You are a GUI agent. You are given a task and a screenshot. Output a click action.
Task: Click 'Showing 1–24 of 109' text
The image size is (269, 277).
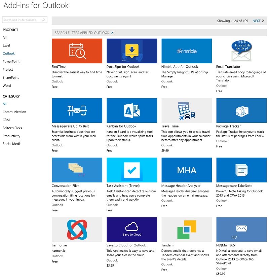(x=232, y=21)
